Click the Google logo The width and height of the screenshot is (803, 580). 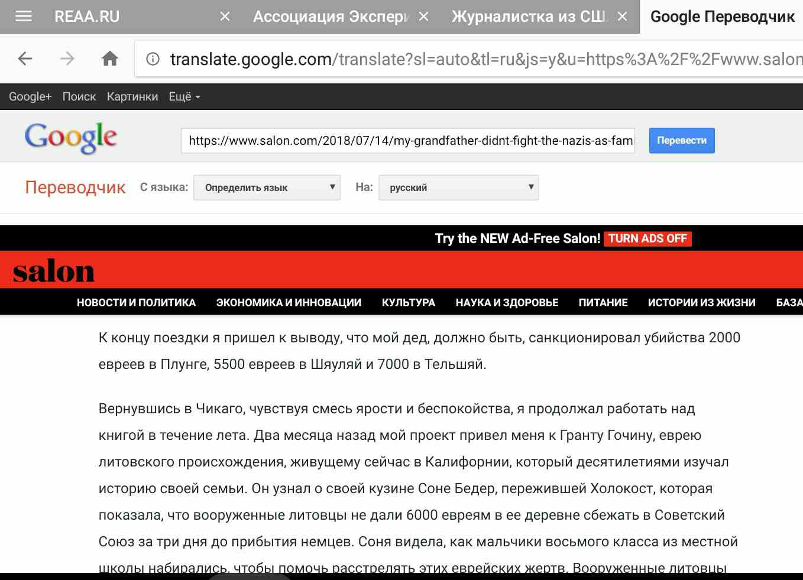pyautogui.click(x=70, y=138)
